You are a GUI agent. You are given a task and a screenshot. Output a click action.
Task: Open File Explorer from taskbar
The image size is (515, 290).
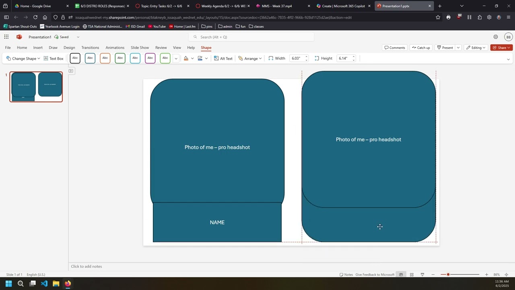point(56,284)
